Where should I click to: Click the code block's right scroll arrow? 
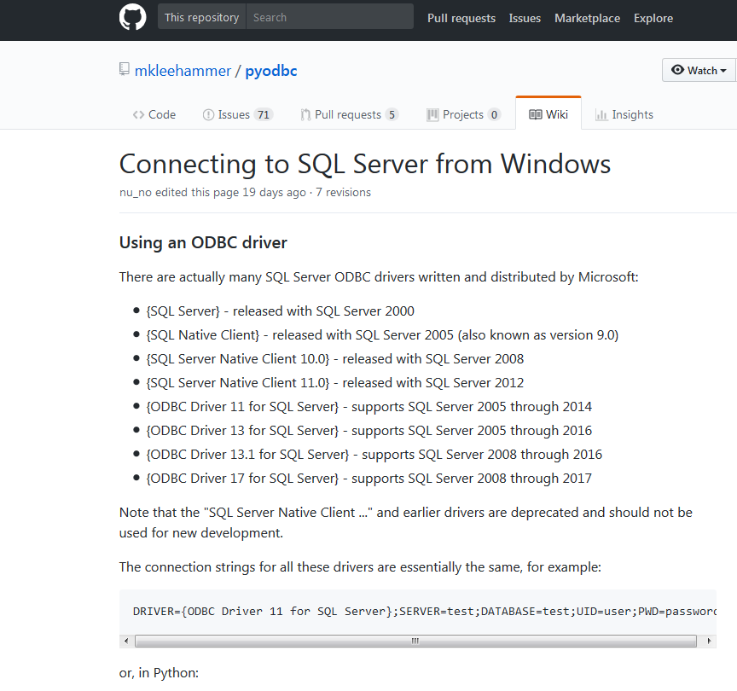click(709, 641)
